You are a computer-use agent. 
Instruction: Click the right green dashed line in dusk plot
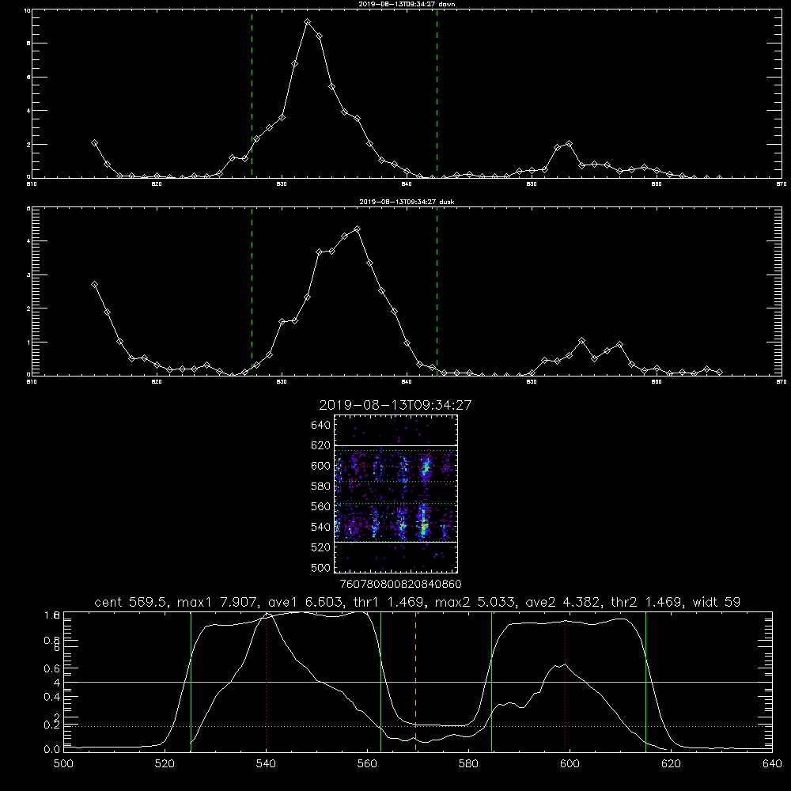[437, 292]
